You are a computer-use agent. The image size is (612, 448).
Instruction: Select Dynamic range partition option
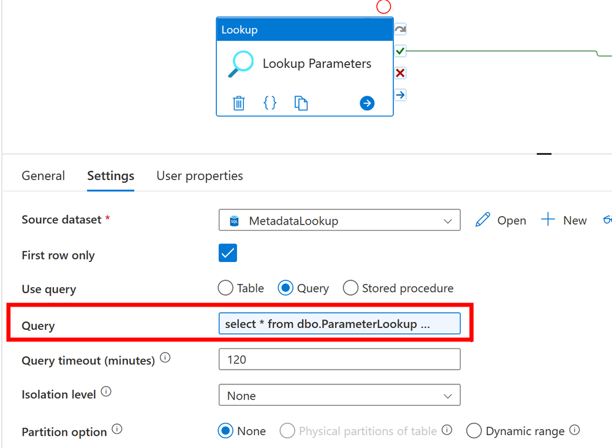pyautogui.click(x=474, y=431)
